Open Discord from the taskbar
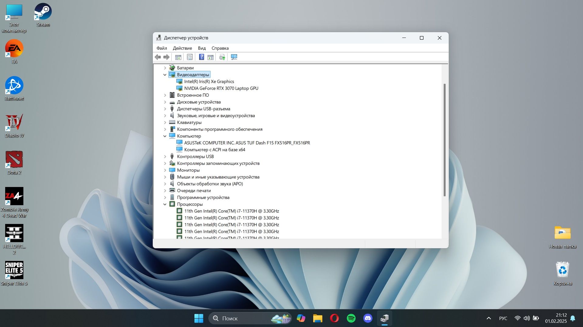Image resolution: width=583 pixels, height=327 pixels. [368, 318]
